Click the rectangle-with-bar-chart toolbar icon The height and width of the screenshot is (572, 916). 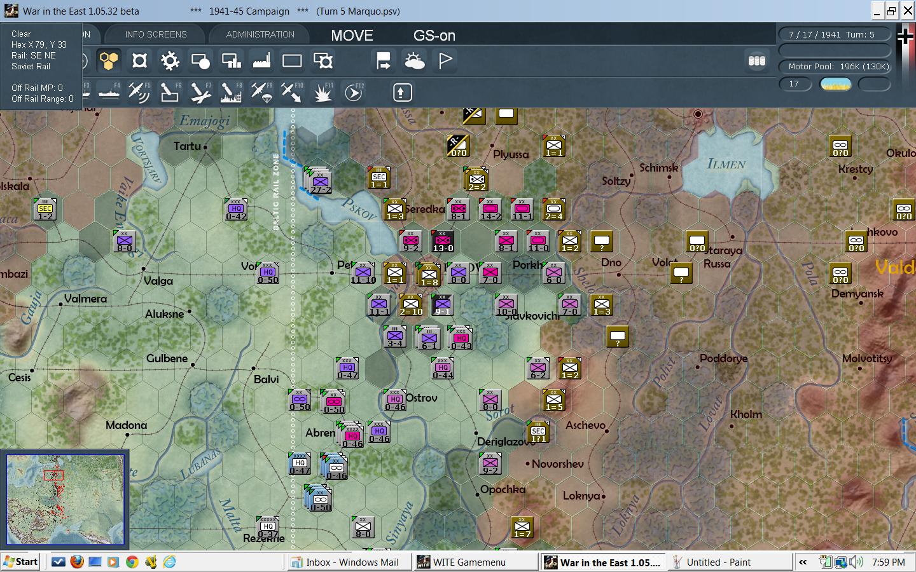pos(231,61)
